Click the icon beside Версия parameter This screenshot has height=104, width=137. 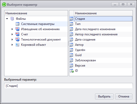click(x=71, y=66)
